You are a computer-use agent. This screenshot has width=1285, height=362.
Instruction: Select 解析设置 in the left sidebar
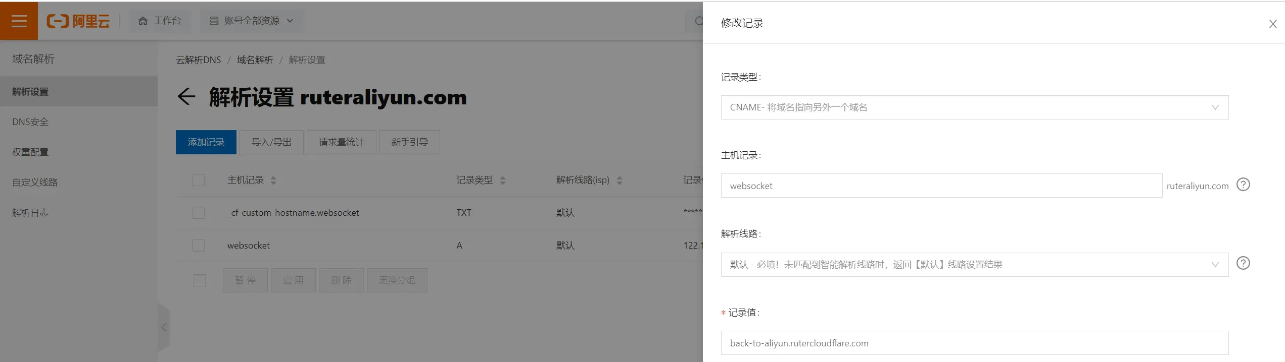pos(79,91)
